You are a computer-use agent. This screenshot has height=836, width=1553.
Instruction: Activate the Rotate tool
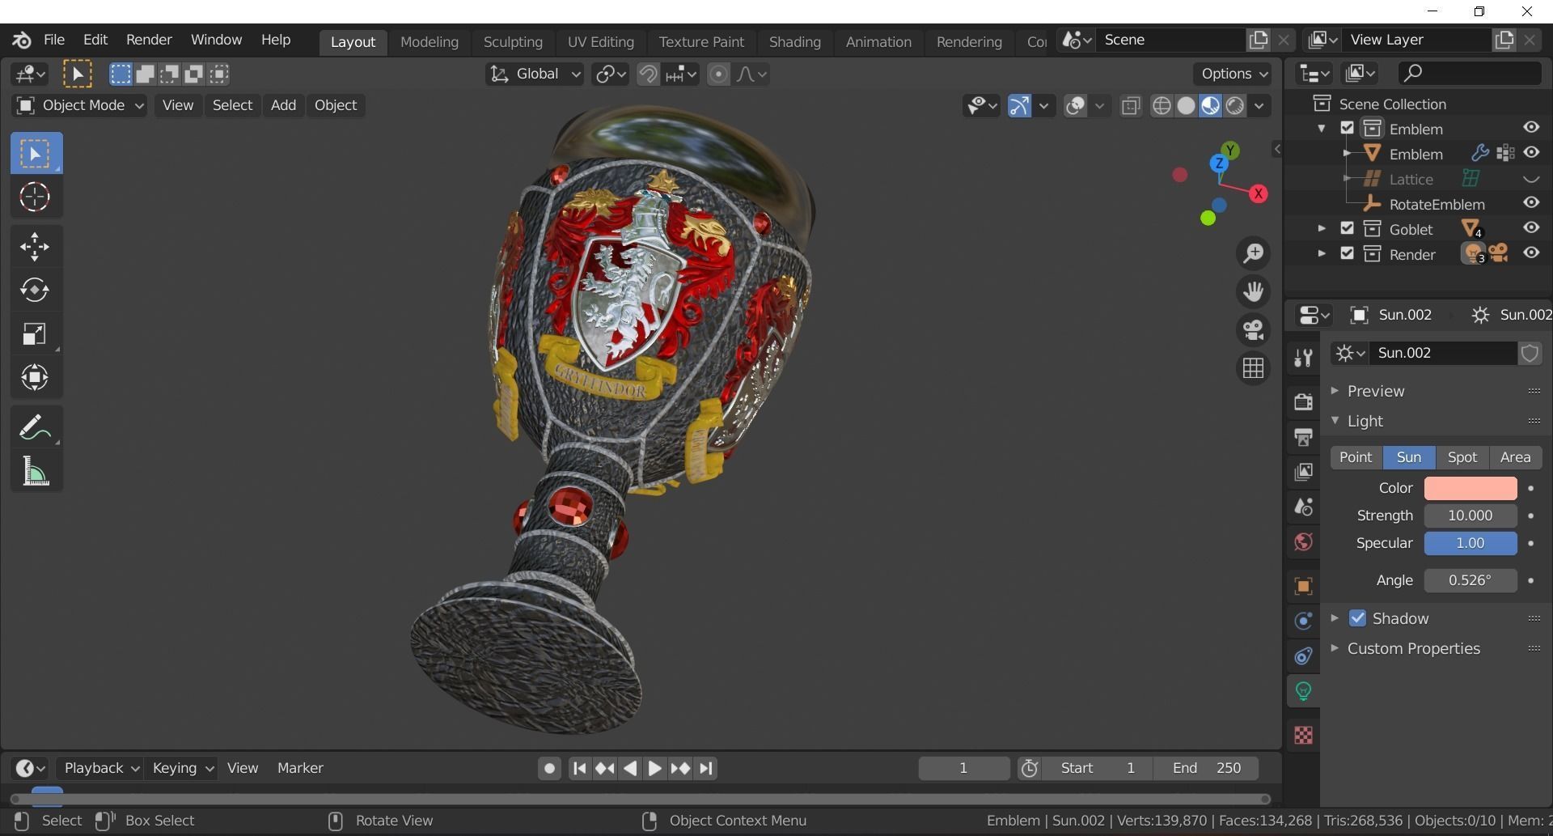coord(36,290)
